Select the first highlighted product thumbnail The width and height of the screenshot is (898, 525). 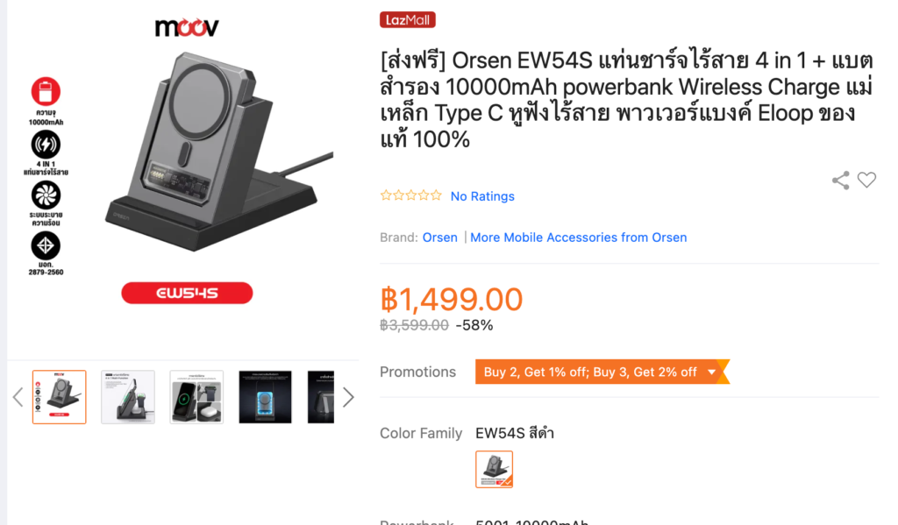pos(60,397)
